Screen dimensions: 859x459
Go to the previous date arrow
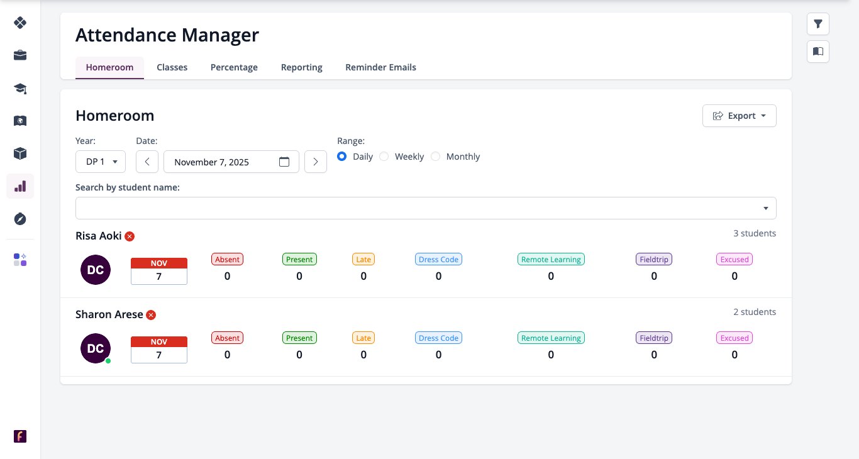147,162
